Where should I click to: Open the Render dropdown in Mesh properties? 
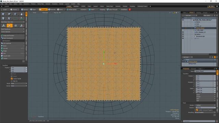[205, 105]
